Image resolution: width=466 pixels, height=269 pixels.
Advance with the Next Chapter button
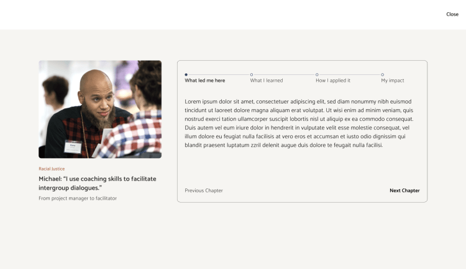(404, 190)
